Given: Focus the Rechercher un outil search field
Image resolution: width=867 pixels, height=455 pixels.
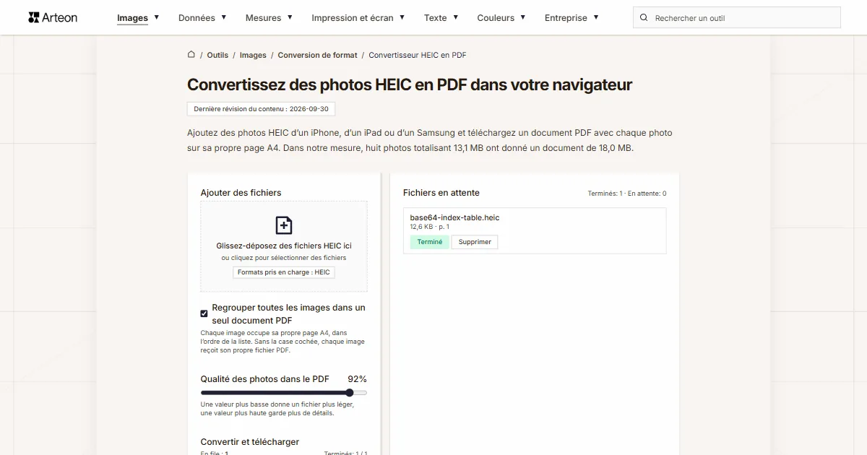Looking at the screenshot, I should pos(737,17).
